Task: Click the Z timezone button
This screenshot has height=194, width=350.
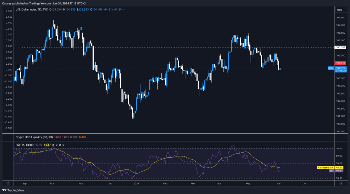Action: [8, 183]
